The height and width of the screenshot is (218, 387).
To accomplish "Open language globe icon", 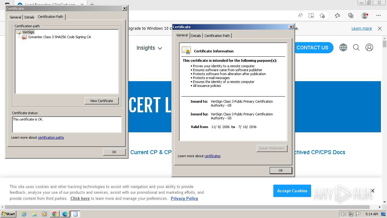I will pyautogui.click(x=343, y=48).
